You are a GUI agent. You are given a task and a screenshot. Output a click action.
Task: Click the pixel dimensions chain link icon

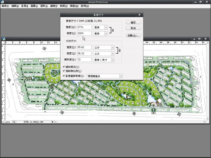tap(113, 30)
